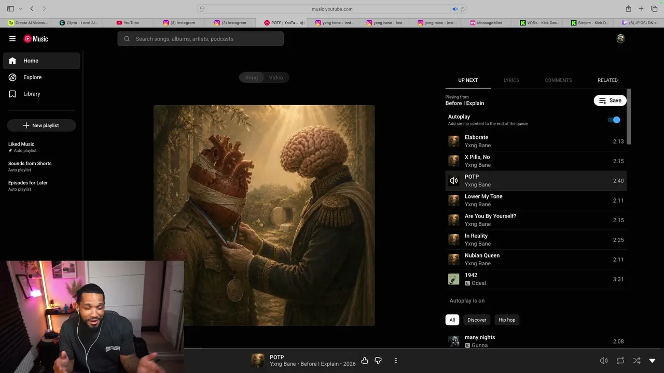Switch to Song mode
The height and width of the screenshot is (373, 664).
252,78
